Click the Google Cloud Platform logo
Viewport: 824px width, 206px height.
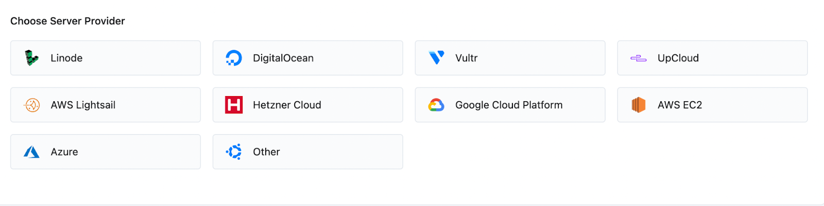[x=436, y=105]
